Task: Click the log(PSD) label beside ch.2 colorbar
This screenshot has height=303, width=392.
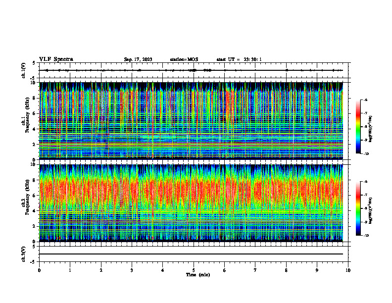Action: click(x=371, y=210)
